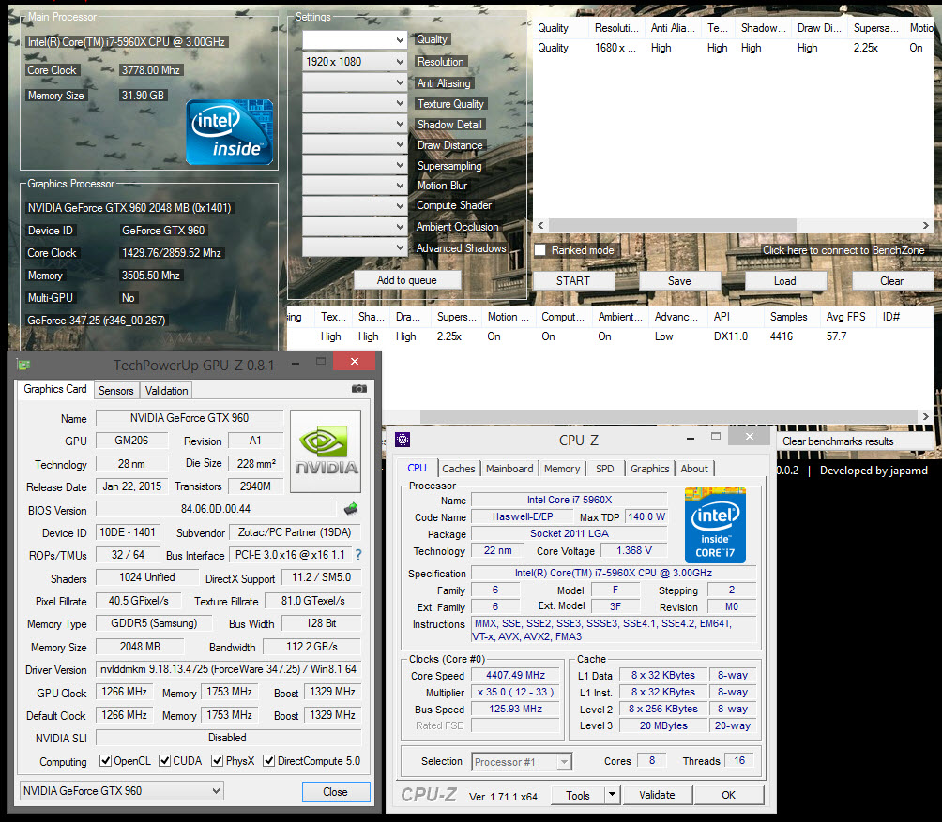Switch to the Caches tab in CPU-Z

[459, 469]
